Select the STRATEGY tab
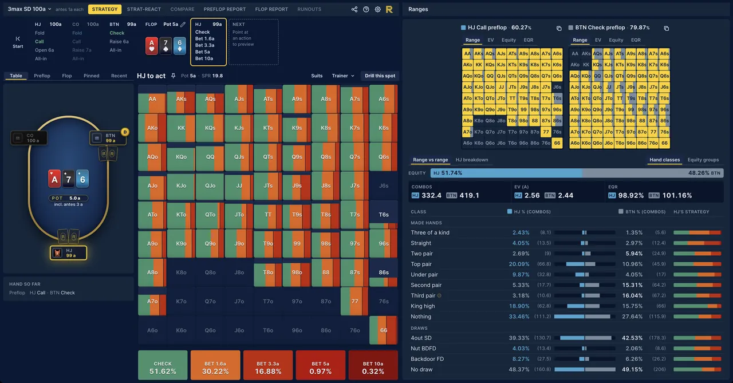This screenshot has width=733, height=383. (x=105, y=9)
